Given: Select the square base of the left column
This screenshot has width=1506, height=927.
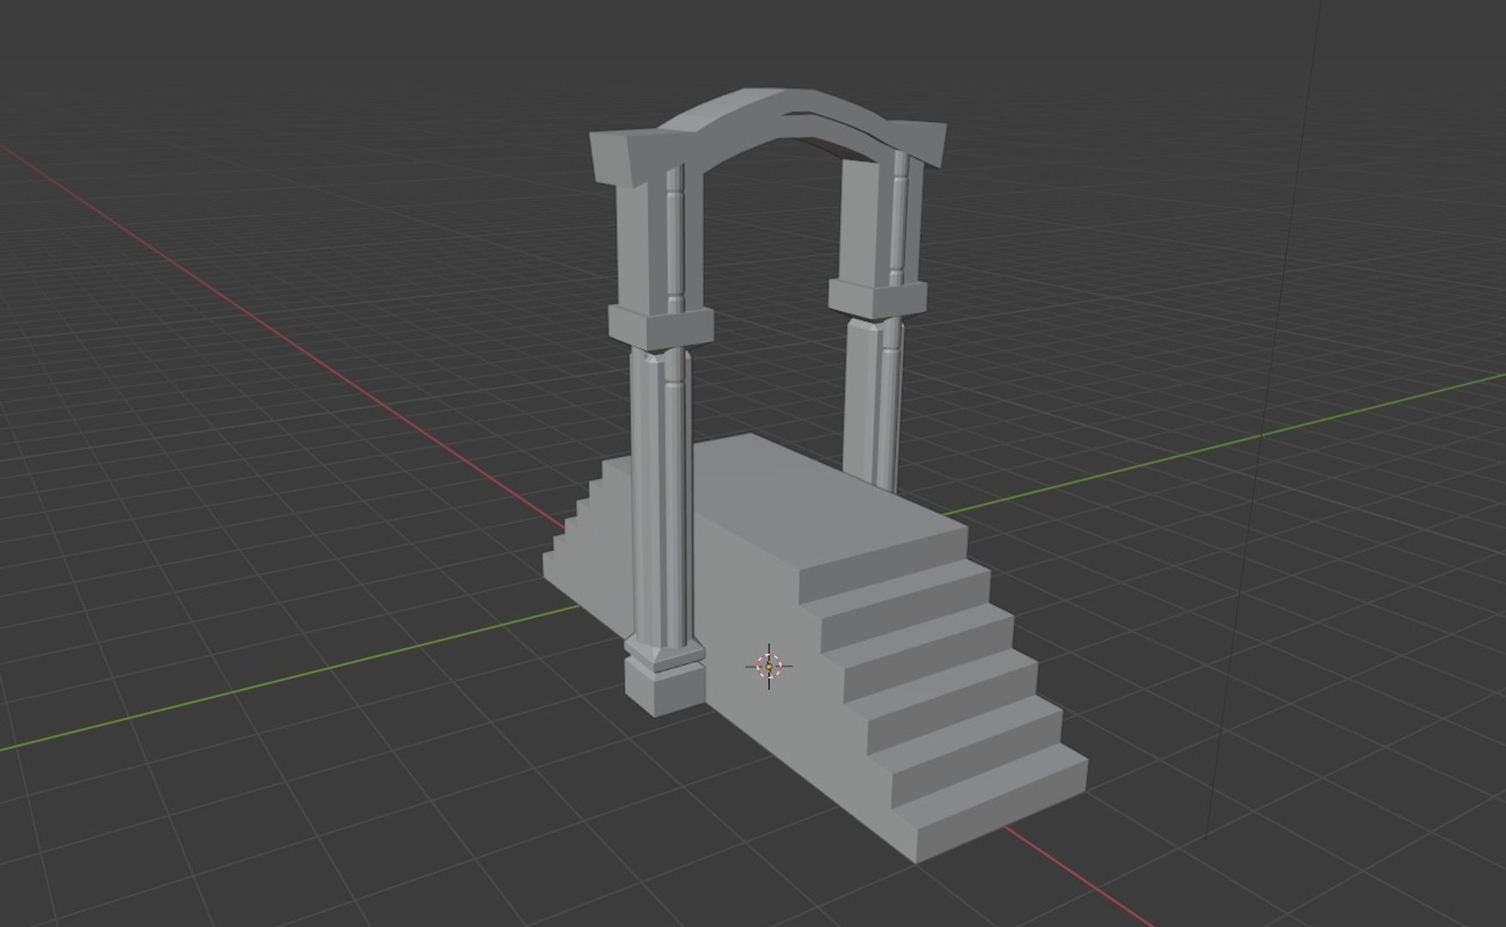Looking at the screenshot, I should 664,687.
